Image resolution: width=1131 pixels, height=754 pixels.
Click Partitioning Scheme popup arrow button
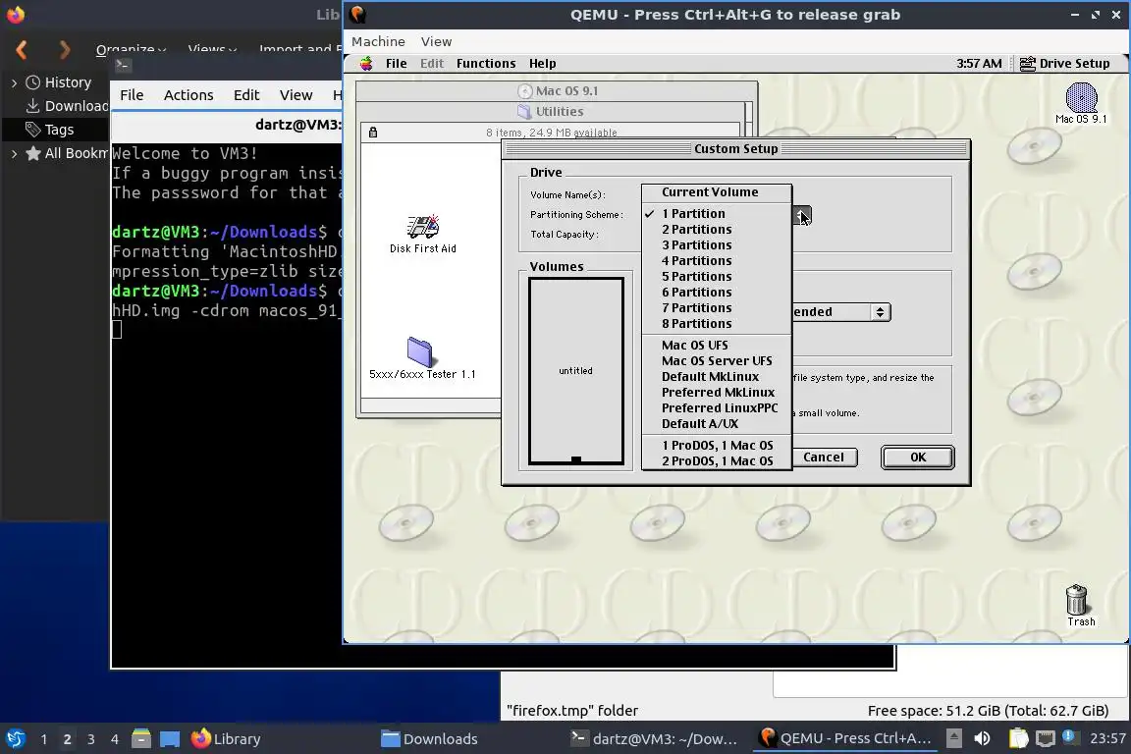coord(803,215)
